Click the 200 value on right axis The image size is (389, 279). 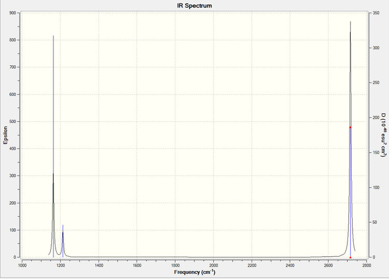376,118
